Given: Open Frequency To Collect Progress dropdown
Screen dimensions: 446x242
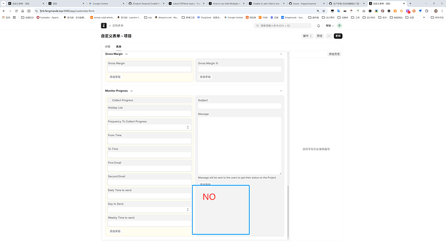Looking at the screenshot, I should (149, 127).
